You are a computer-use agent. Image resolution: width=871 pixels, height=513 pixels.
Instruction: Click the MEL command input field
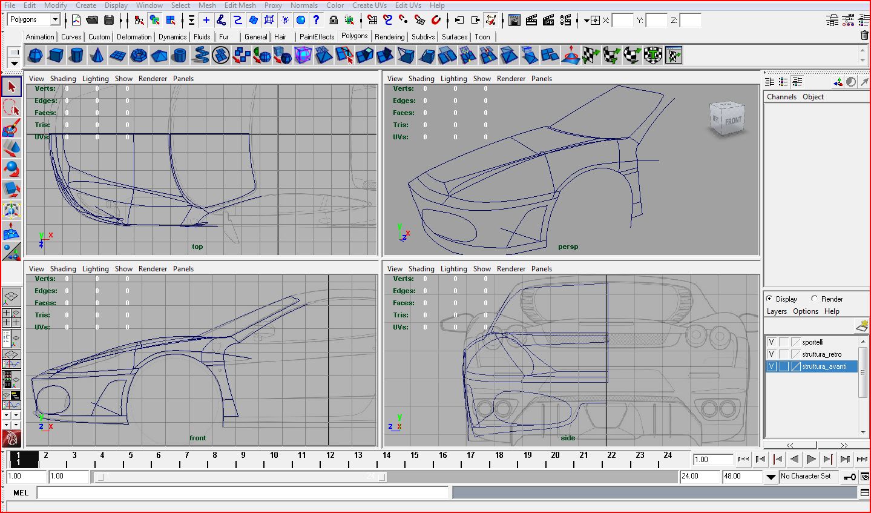click(242, 493)
